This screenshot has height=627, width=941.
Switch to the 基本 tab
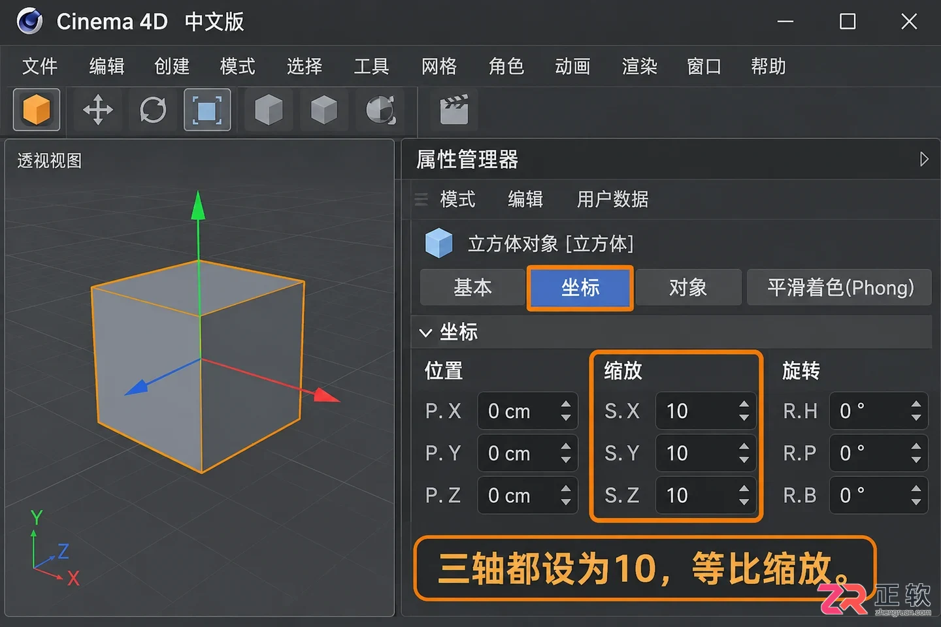[472, 287]
